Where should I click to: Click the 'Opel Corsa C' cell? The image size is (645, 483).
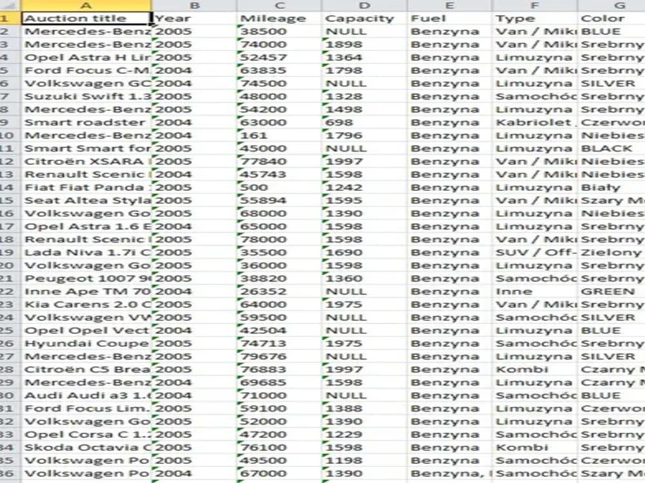86,435
